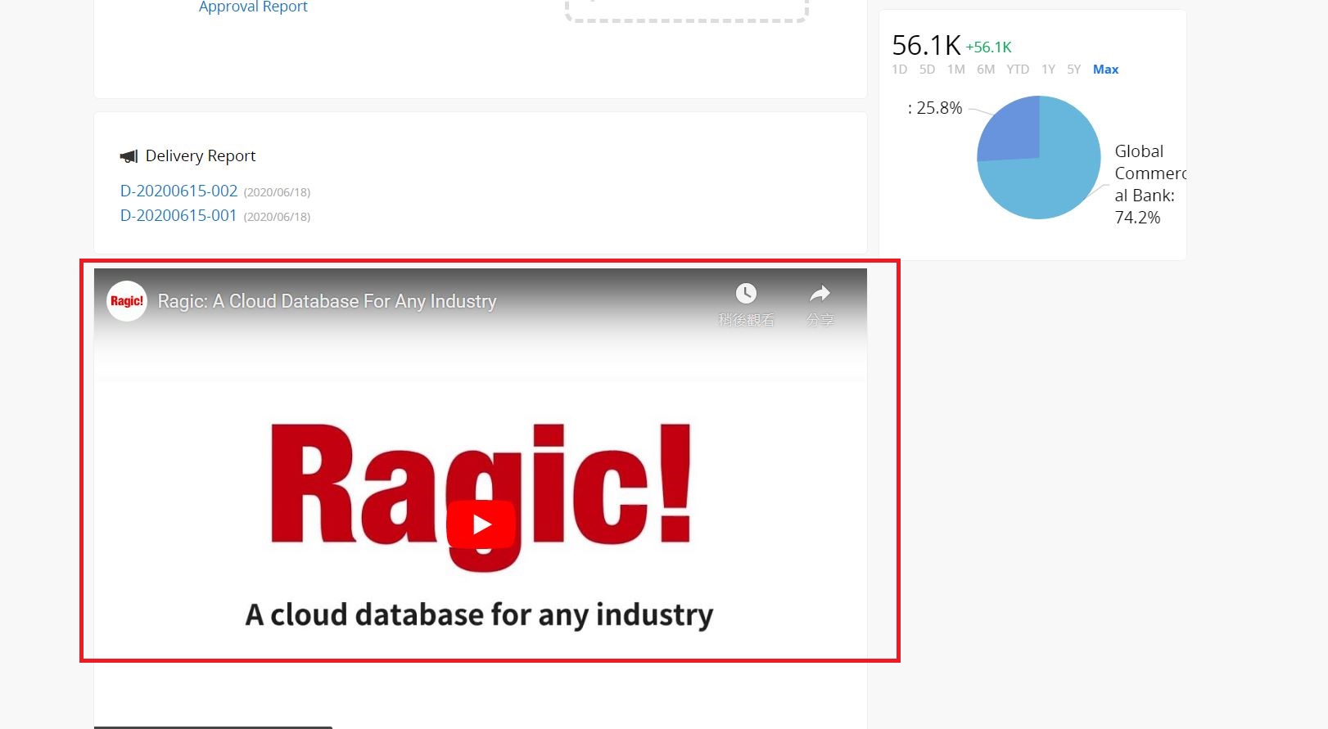
Task: Click the Global Commercial Bank: 74.2% label
Action: pos(1150,184)
